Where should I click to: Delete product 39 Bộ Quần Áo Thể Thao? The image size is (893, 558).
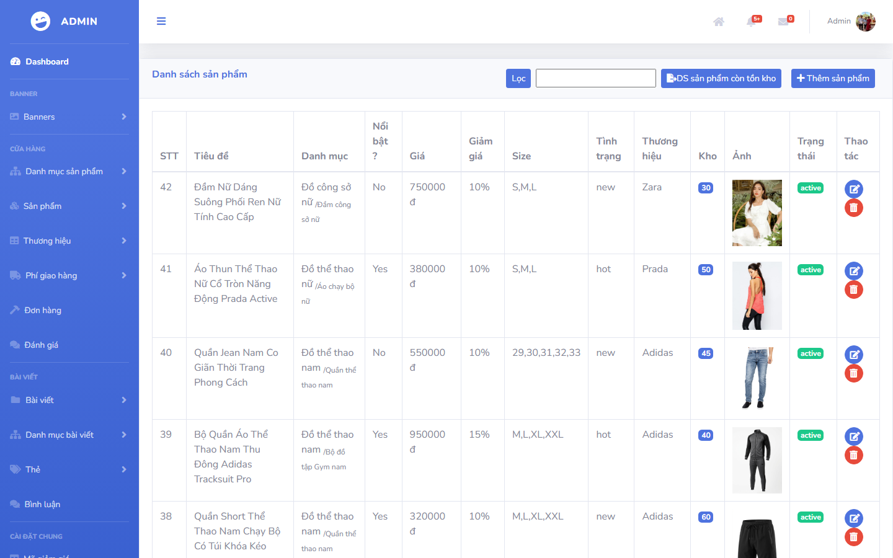click(x=854, y=455)
